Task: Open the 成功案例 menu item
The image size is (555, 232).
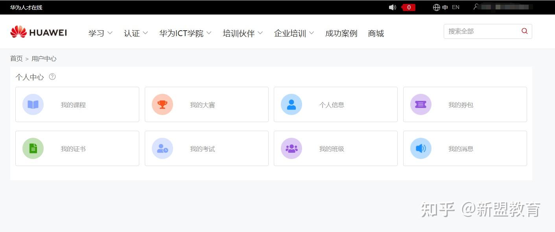Action: point(341,33)
